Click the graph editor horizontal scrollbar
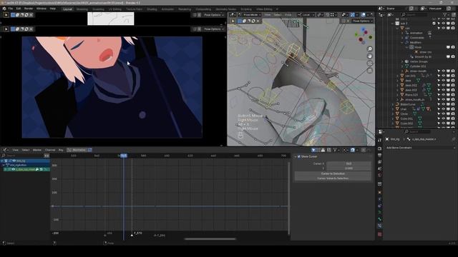The image size is (458, 257). 210,239
